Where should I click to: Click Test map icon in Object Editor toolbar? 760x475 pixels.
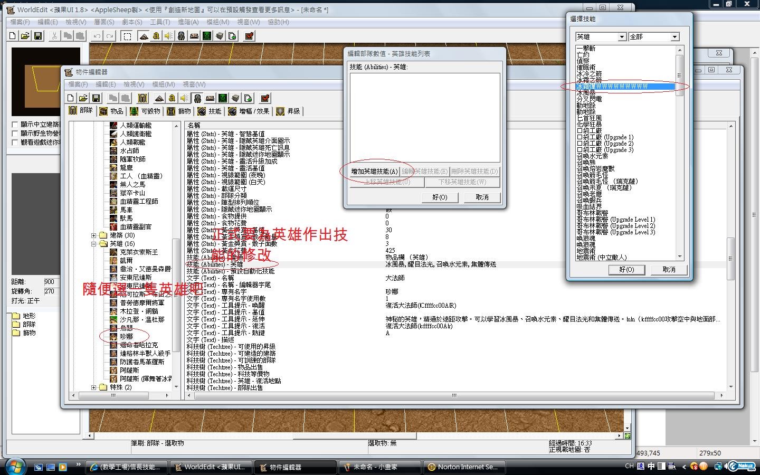265,98
